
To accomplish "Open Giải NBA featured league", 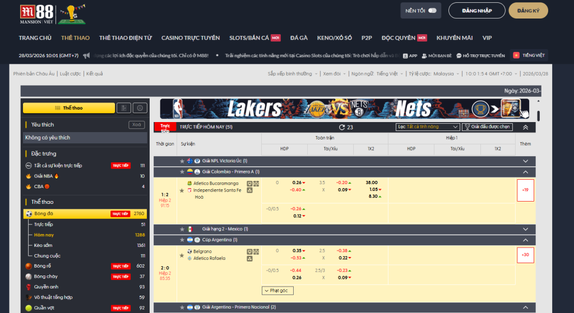I will [85, 176].
